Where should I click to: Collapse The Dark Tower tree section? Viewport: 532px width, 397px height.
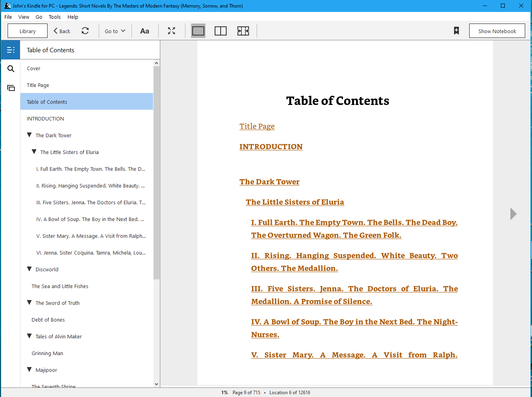click(29, 135)
